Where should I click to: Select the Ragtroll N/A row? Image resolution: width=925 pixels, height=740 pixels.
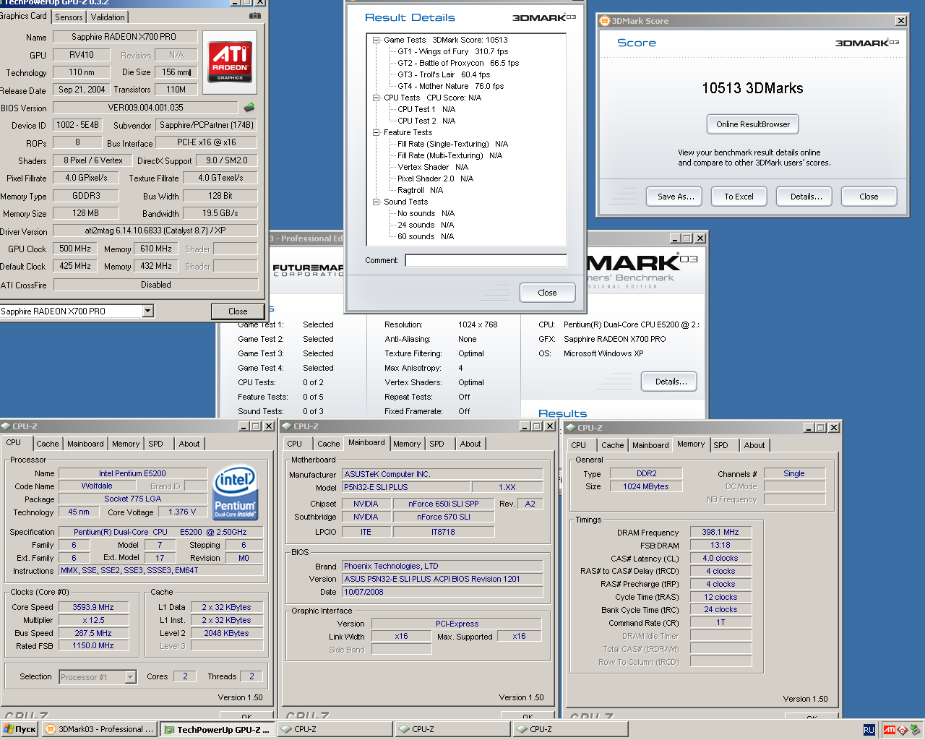click(420, 190)
